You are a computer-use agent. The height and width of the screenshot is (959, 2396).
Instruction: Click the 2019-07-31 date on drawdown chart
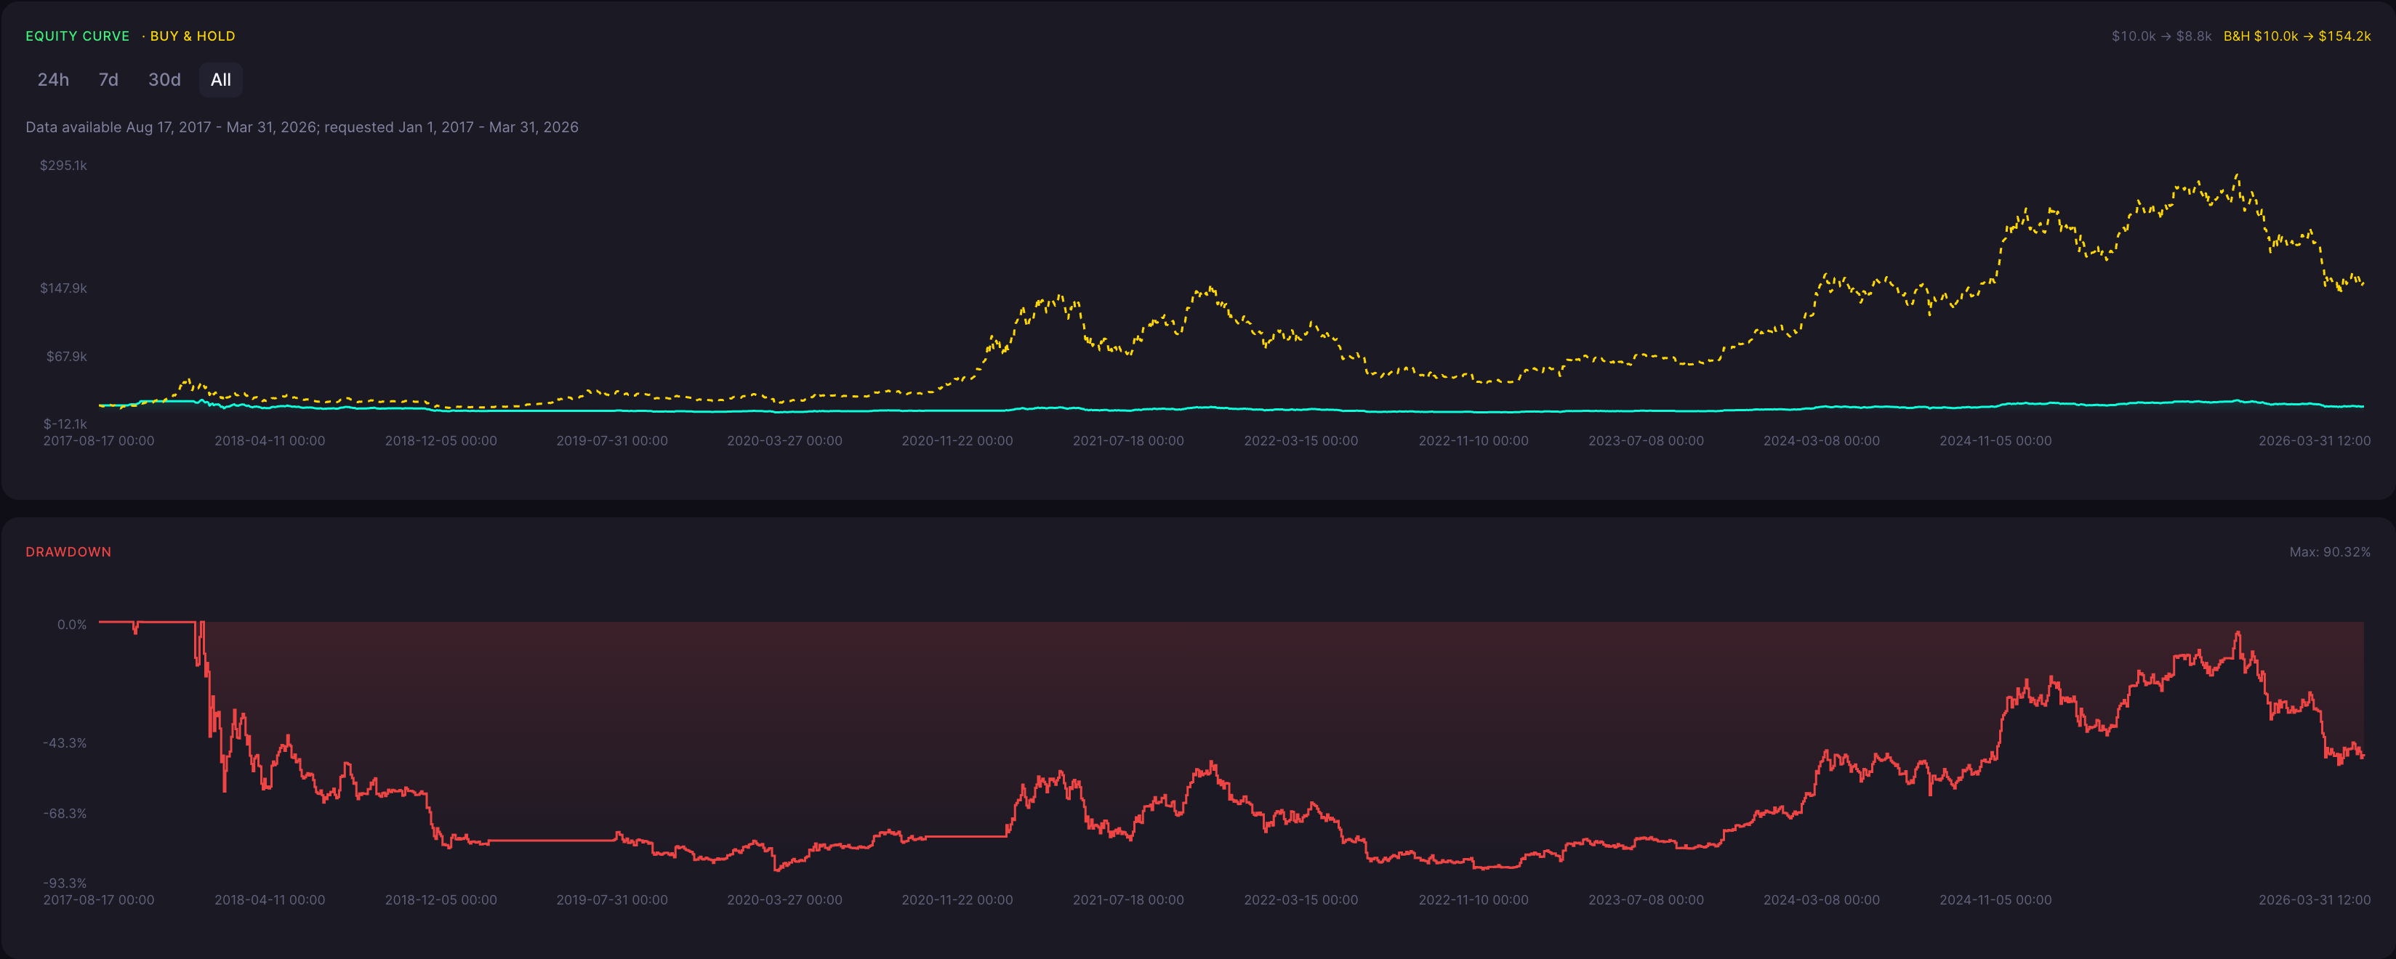[612, 899]
